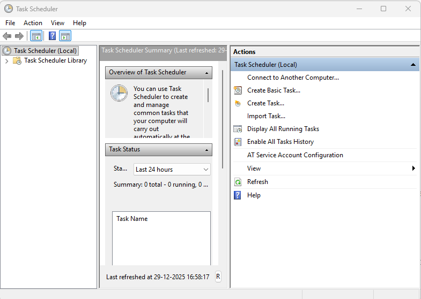Open the Action menu
421x299 pixels.
pyautogui.click(x=33, y=23)
